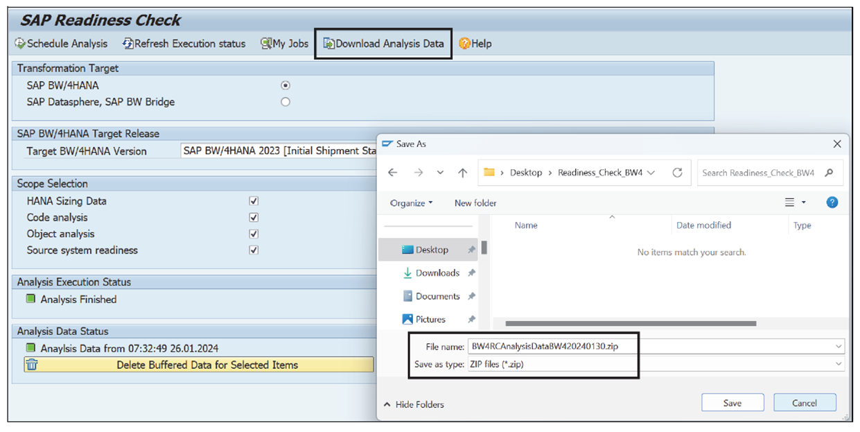Cancel the Save As dialog
This screenshot has width=860, height=432.
coord(805,402)
